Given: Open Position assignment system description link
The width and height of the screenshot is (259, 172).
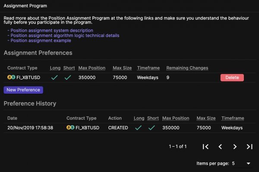Looking at the screenshot, I should tap(52, 31).
